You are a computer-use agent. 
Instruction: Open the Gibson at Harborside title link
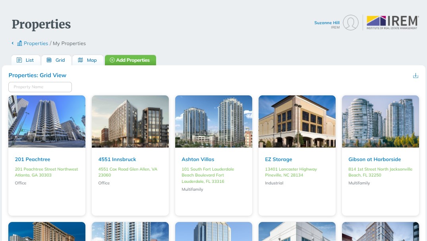click(375, 159)
